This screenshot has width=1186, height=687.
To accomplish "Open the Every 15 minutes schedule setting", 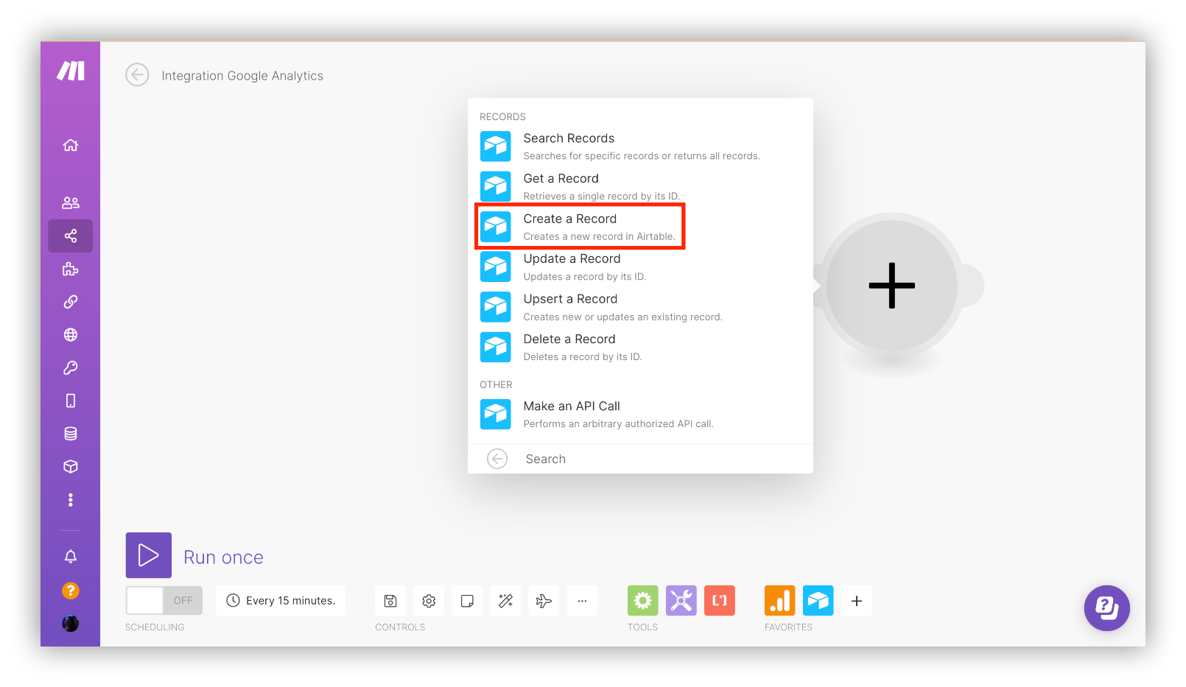I will pyautogui.click(x=281, y=601).
